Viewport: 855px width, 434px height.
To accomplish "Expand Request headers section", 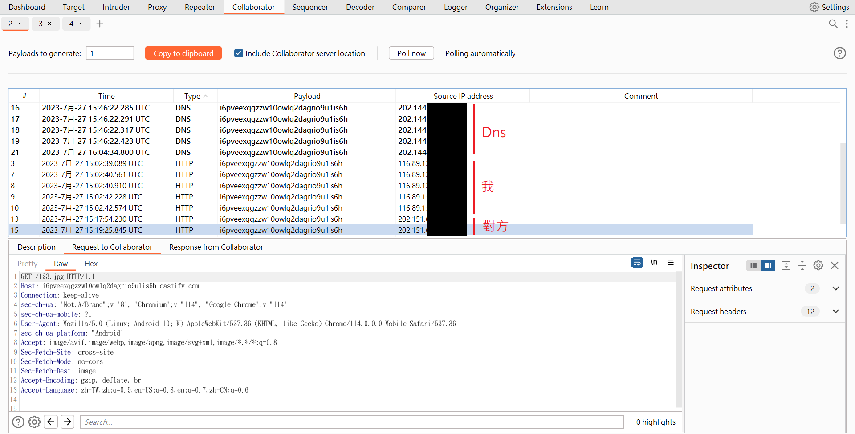I will (835, 312).
